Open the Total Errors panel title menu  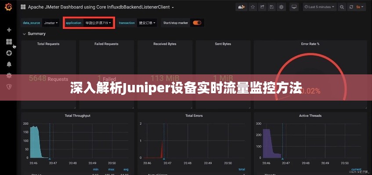tap(194, 115)
